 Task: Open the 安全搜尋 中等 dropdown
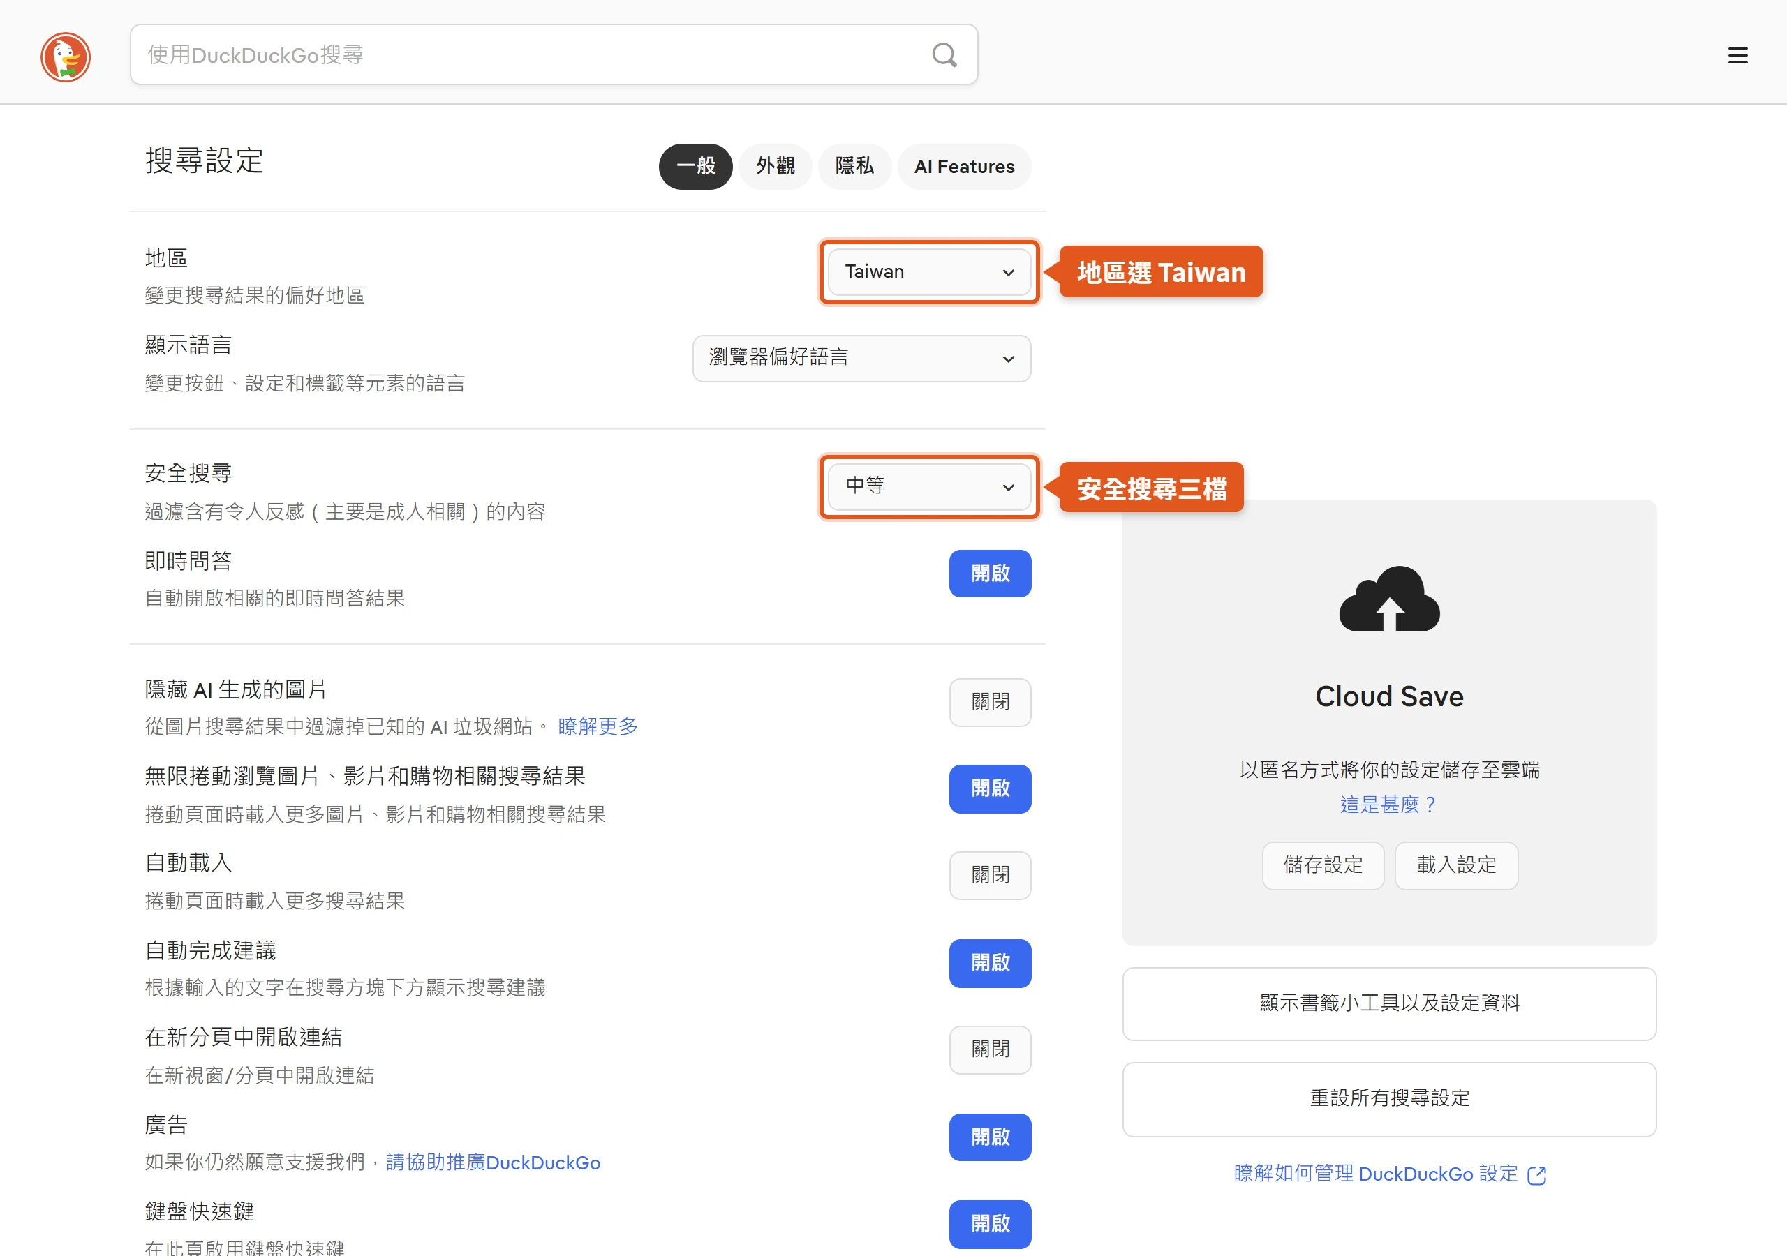pyautogui.click(x=929, y=486)
